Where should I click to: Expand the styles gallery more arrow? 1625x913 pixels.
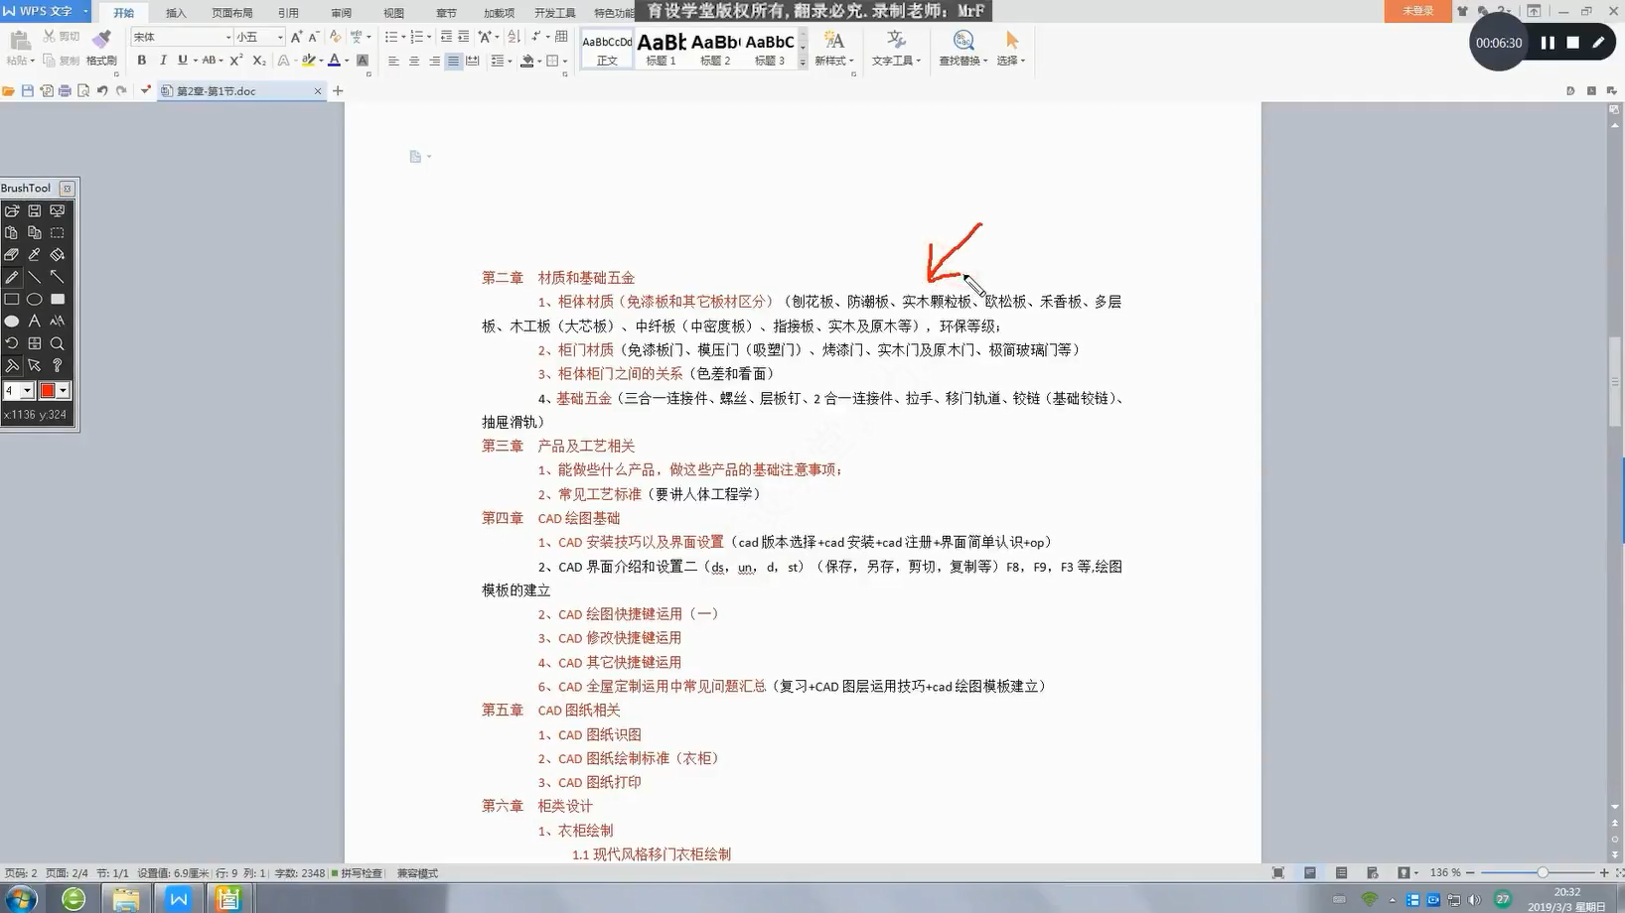(803, 63)
